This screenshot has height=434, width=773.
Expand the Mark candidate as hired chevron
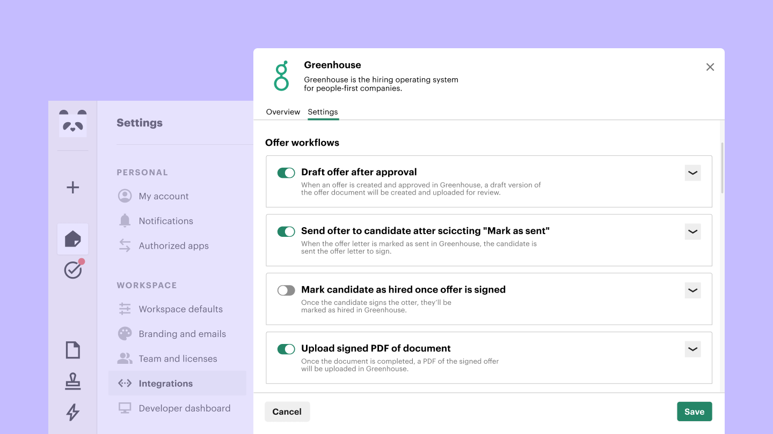693,290
